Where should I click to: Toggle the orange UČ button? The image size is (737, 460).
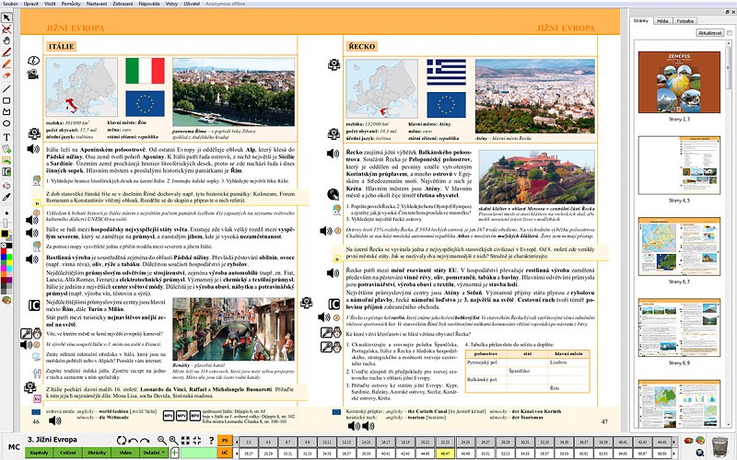pyautogui.click(x=225, y=453)
